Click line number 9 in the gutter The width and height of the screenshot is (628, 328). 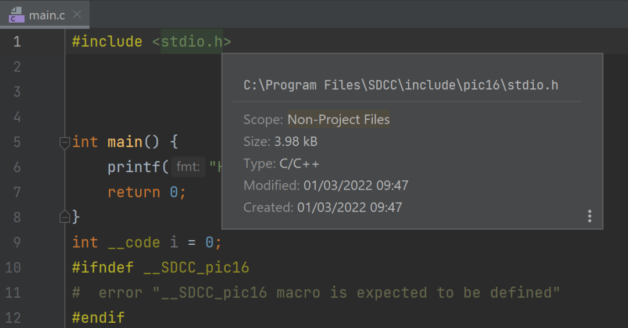pyautogui.click(x=17, y=243)
